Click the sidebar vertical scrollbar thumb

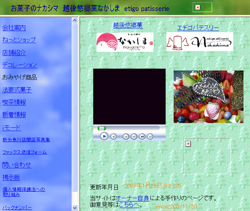tap(74, 108)
